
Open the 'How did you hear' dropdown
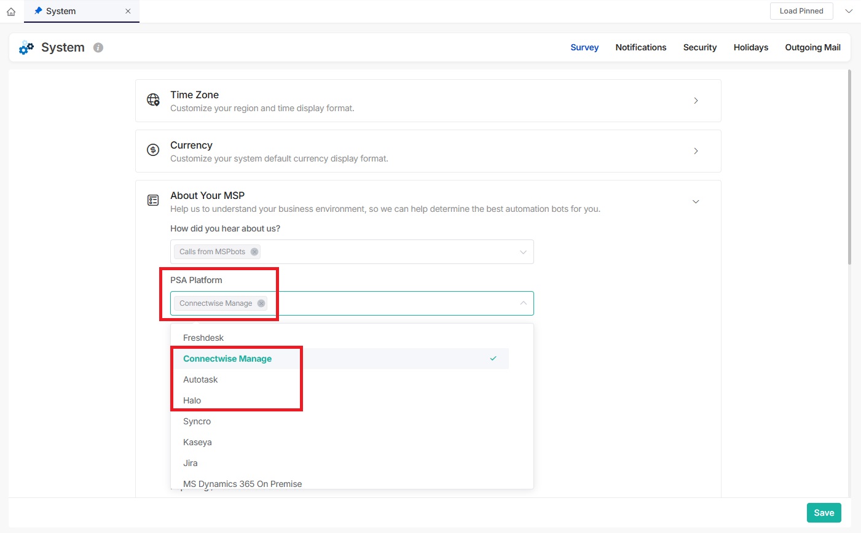coord(523,252)
